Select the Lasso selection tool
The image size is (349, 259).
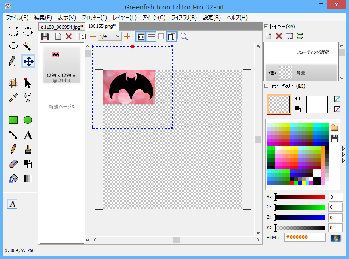click(x=13, y=46)
